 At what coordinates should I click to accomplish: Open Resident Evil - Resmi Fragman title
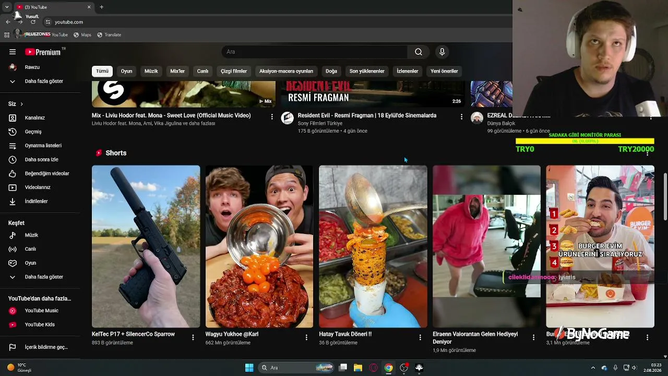[367, 115]
